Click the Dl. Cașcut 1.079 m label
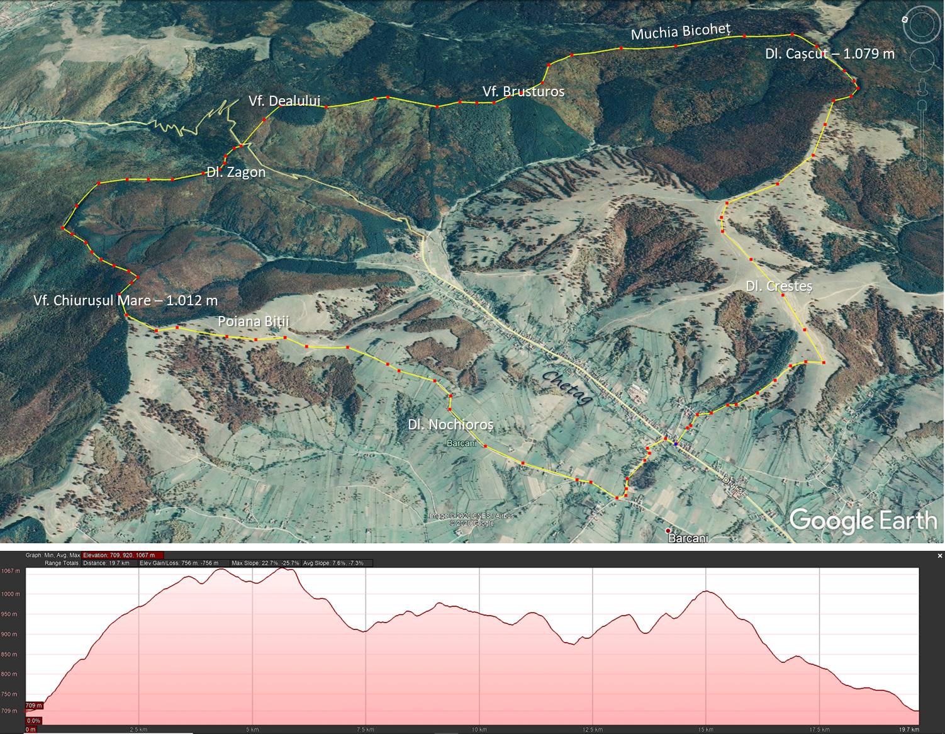This screenshot has width=945, height=734. click(x=829, y=54)
